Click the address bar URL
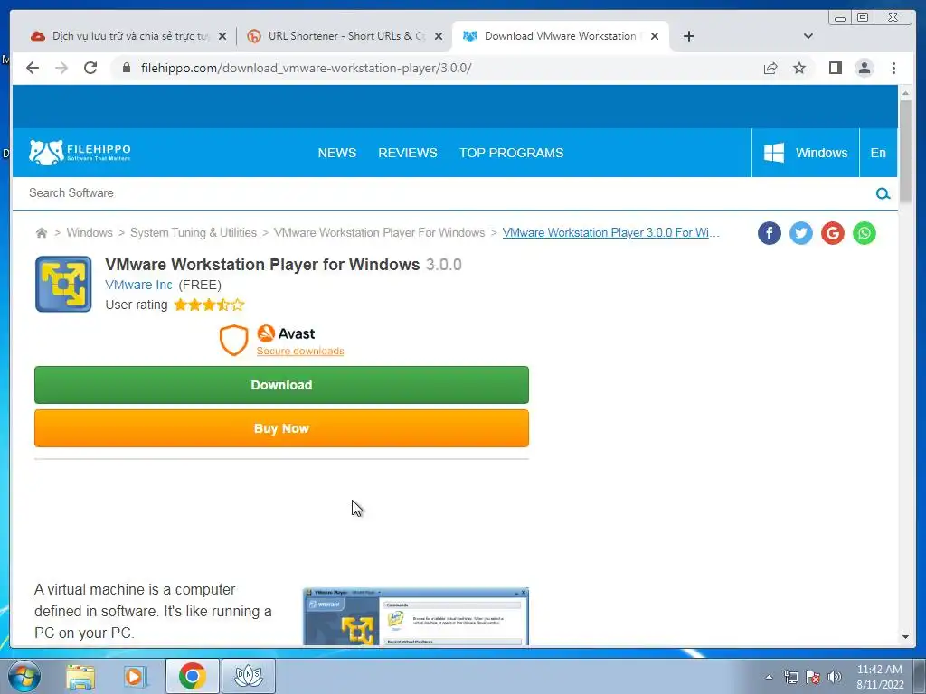Screen dimensions: 926x694 (306, 68)
